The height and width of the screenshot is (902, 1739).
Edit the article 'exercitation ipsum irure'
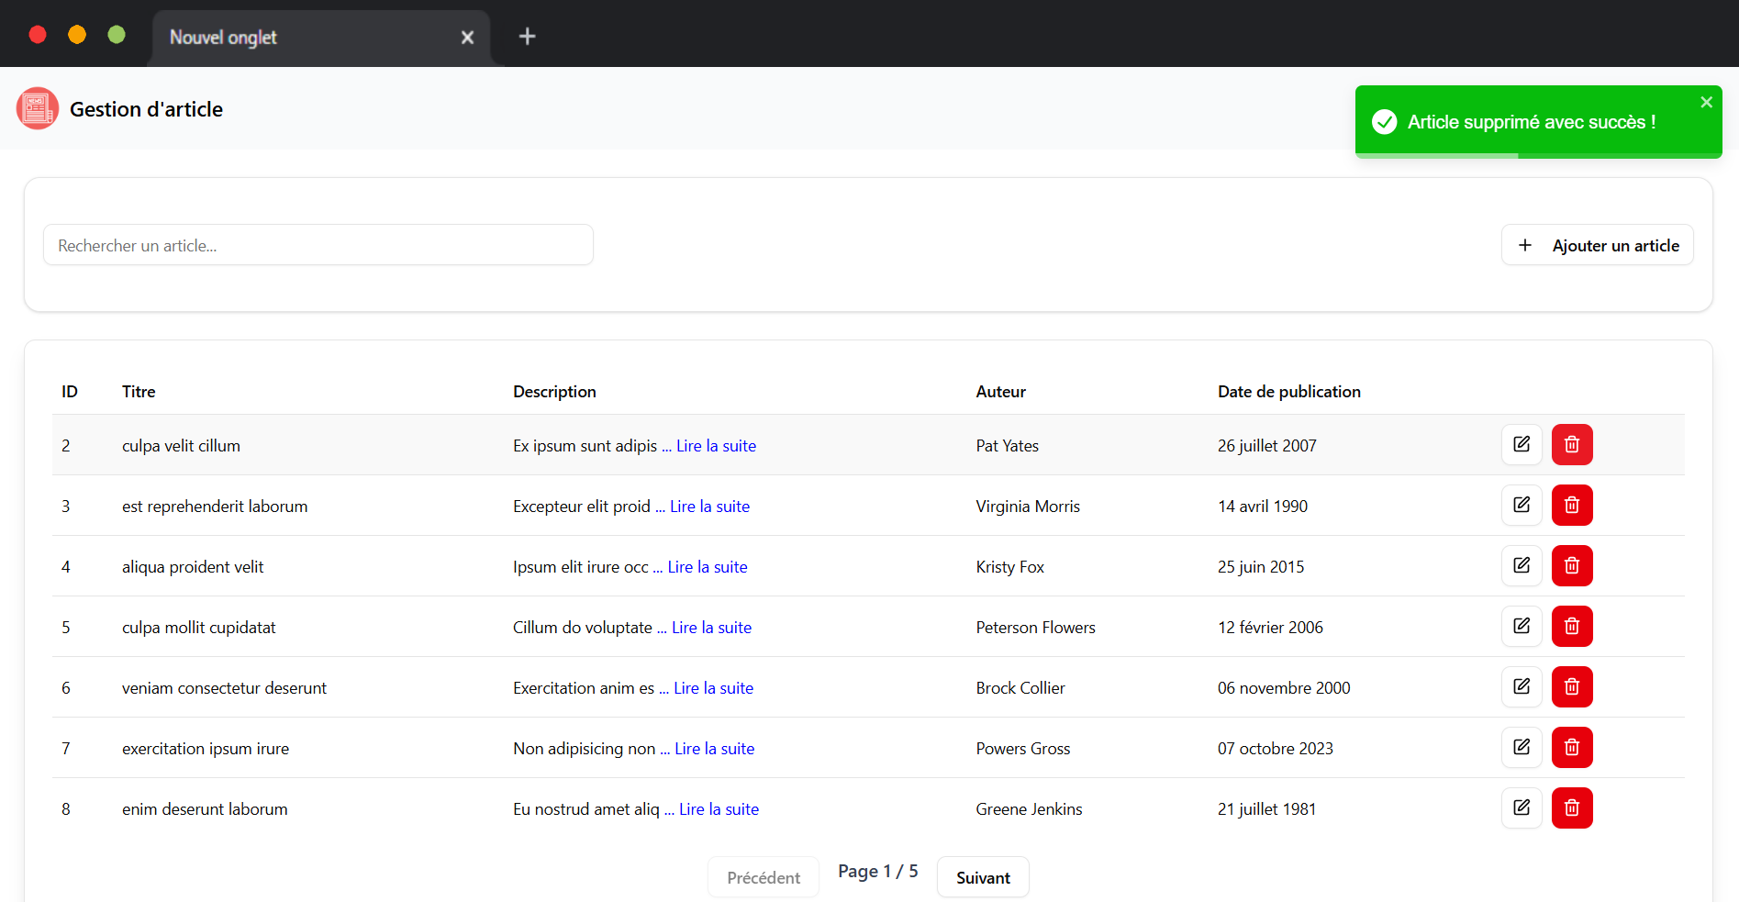(1521, 748)
